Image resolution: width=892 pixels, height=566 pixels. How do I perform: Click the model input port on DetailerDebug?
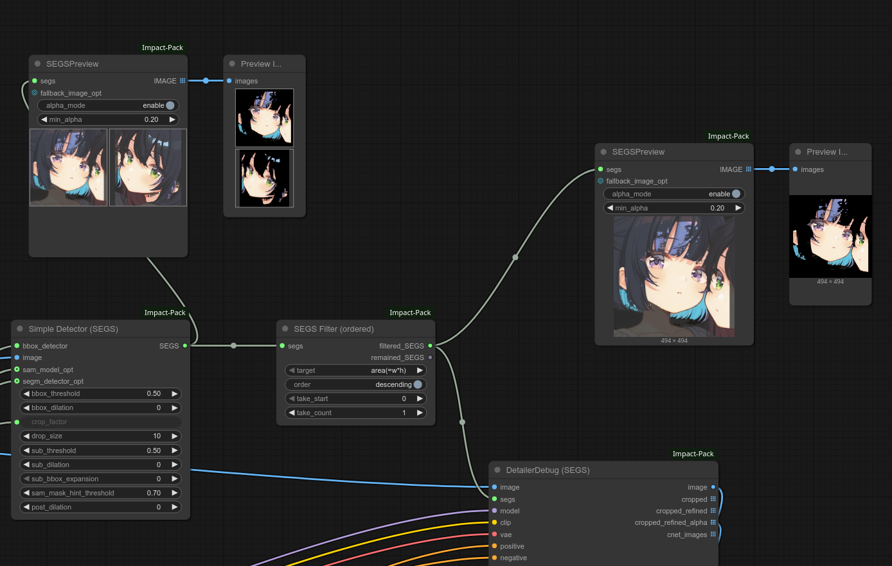point(494,511)
